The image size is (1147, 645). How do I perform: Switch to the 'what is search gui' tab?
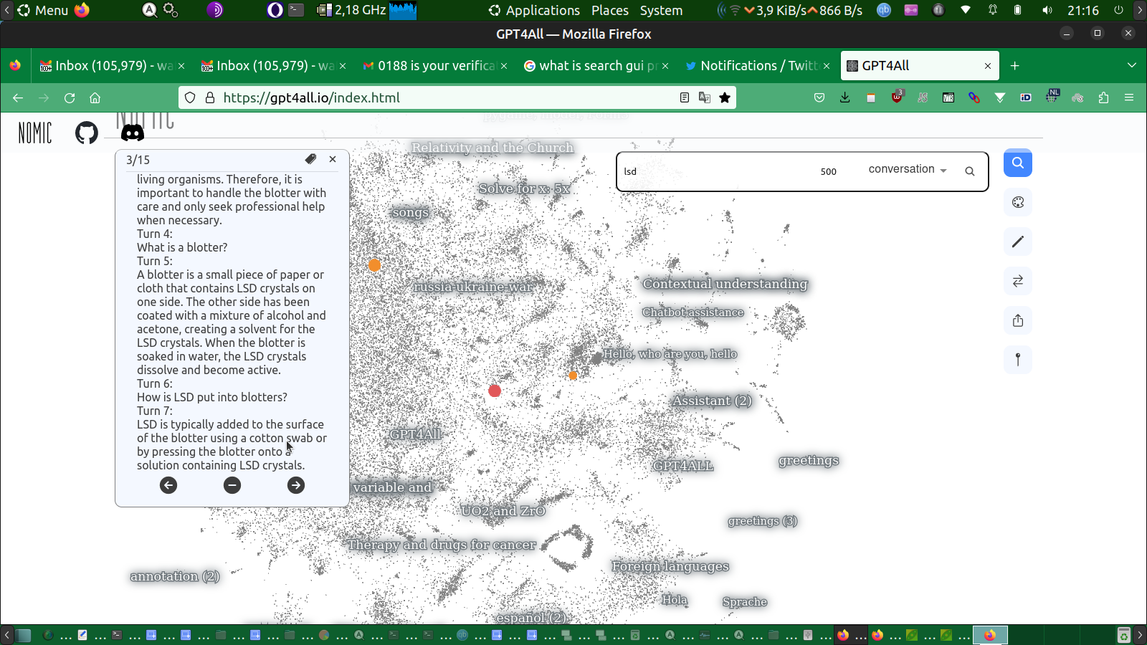click(595, 66)
